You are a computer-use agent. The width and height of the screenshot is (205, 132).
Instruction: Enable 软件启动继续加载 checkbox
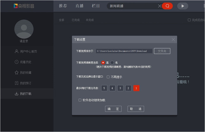click(80, 100)
